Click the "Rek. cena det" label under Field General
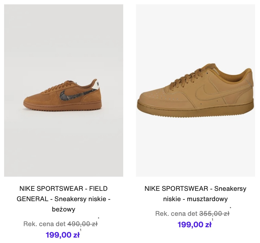The width and height of the screenshot is (260, 243). [45, 224]
